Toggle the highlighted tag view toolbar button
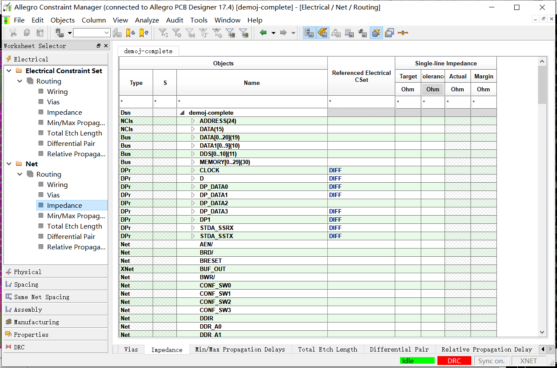The width and height of the screenshot is (557, 368). click(x=323, y=32)
